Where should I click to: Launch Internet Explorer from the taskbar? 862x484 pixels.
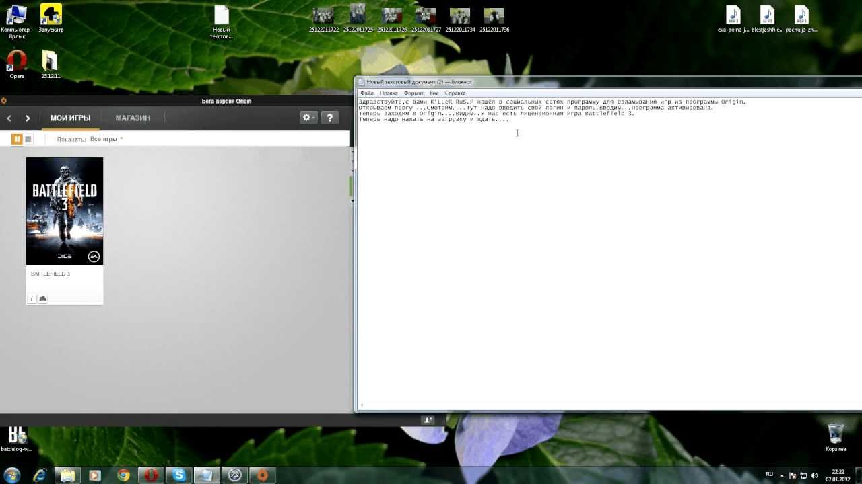(40, 475)
